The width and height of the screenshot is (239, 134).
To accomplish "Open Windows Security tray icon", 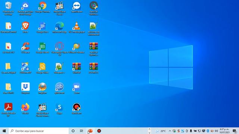I will coord(174,131).
